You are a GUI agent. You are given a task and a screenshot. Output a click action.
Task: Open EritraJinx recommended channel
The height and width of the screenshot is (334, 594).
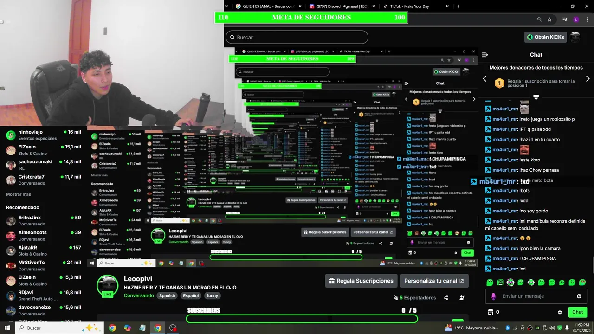(44, 220)
